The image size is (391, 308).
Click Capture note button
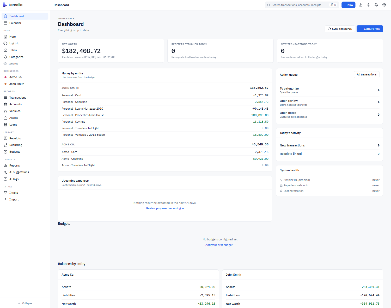[x=370, y=29]
